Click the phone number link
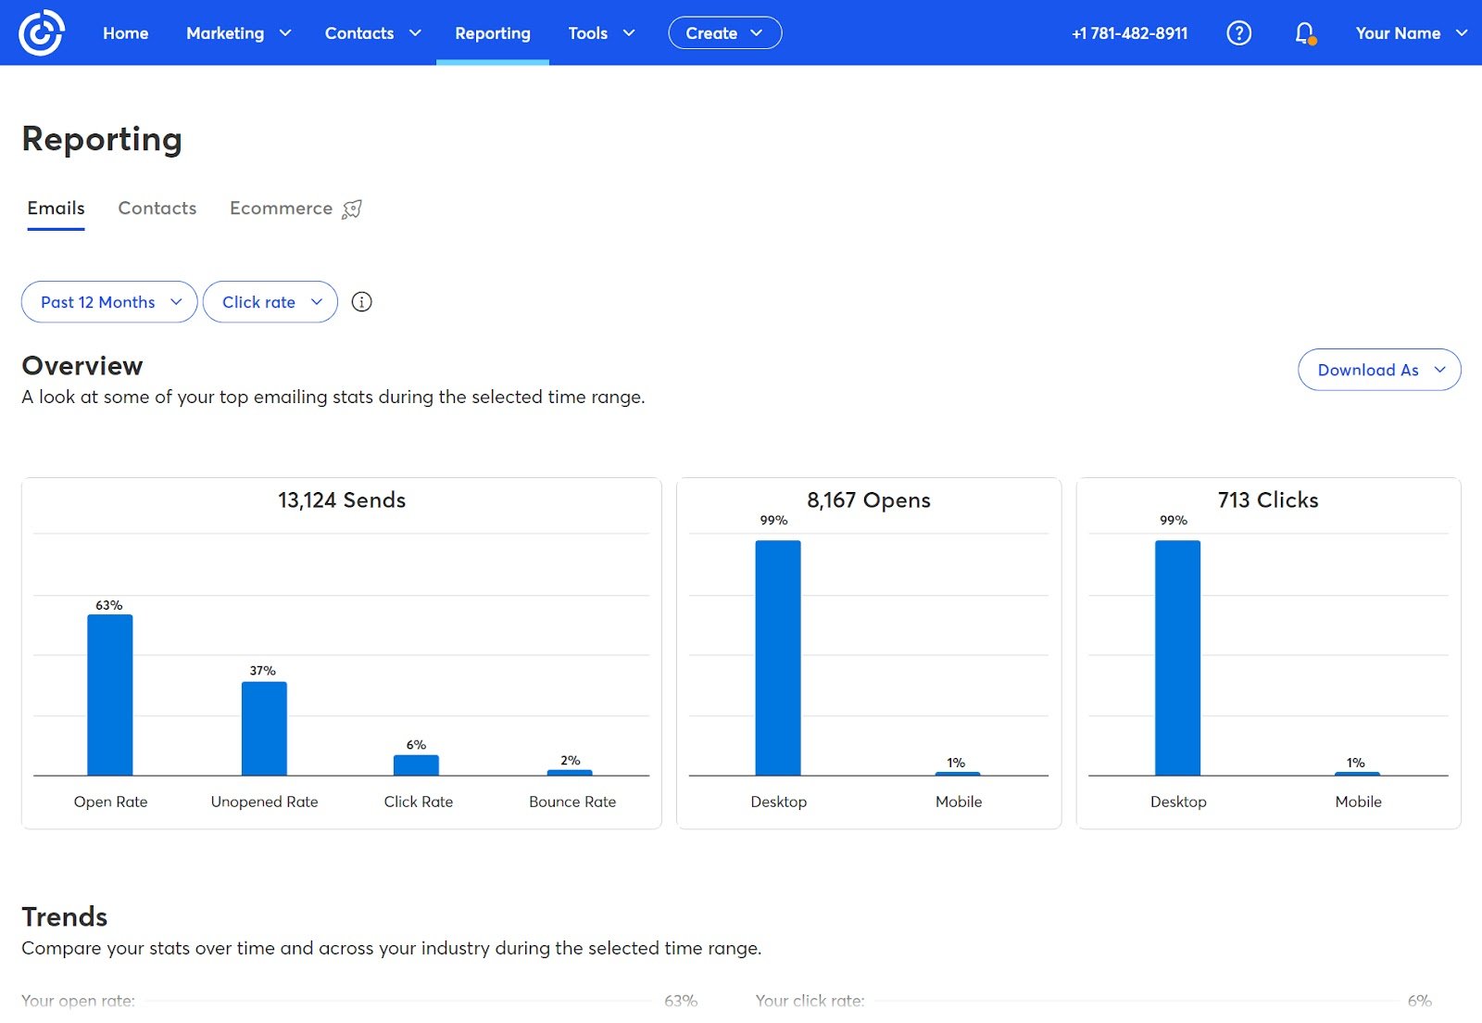This screenshot has height=1023, width=1482. pyautogui.click(x=1130, y=32)
